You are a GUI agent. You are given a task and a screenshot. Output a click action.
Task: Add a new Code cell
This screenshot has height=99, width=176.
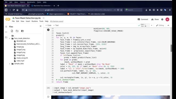point(48,25)
